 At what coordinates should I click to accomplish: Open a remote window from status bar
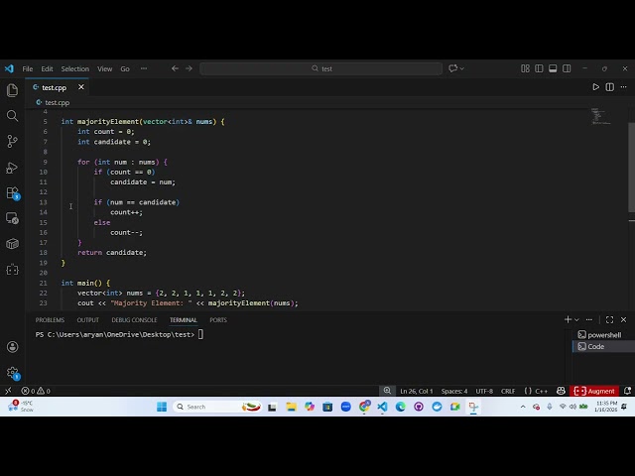[8, 391]
